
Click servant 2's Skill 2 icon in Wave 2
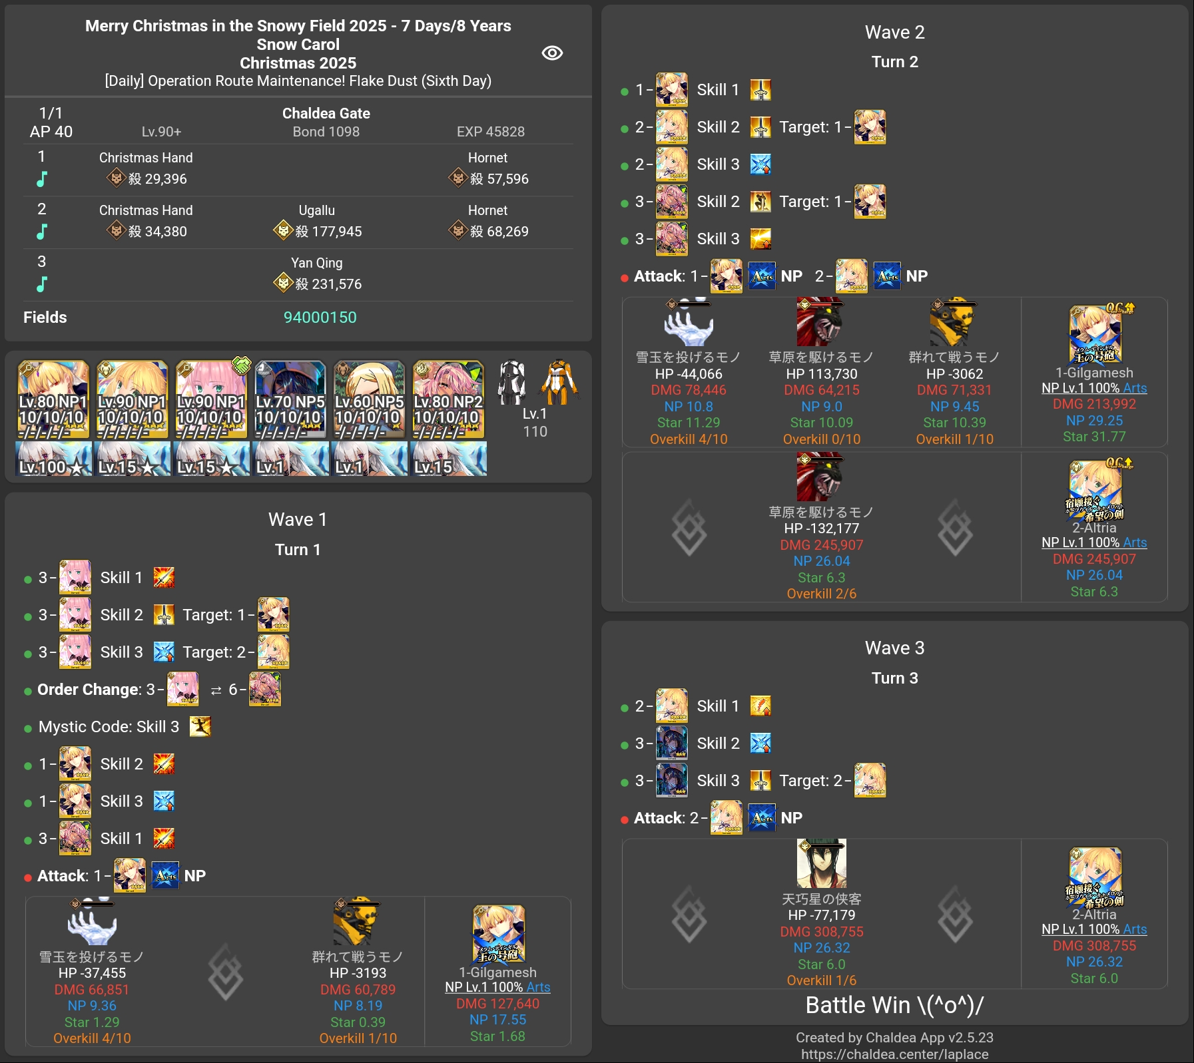[760, 127]
